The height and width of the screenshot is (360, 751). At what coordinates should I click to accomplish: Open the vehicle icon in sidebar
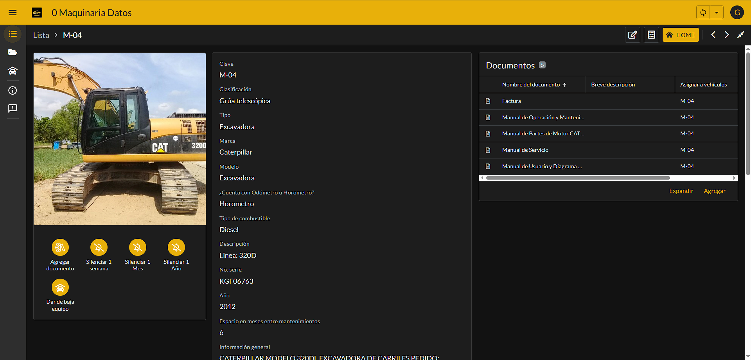(13, 71)
